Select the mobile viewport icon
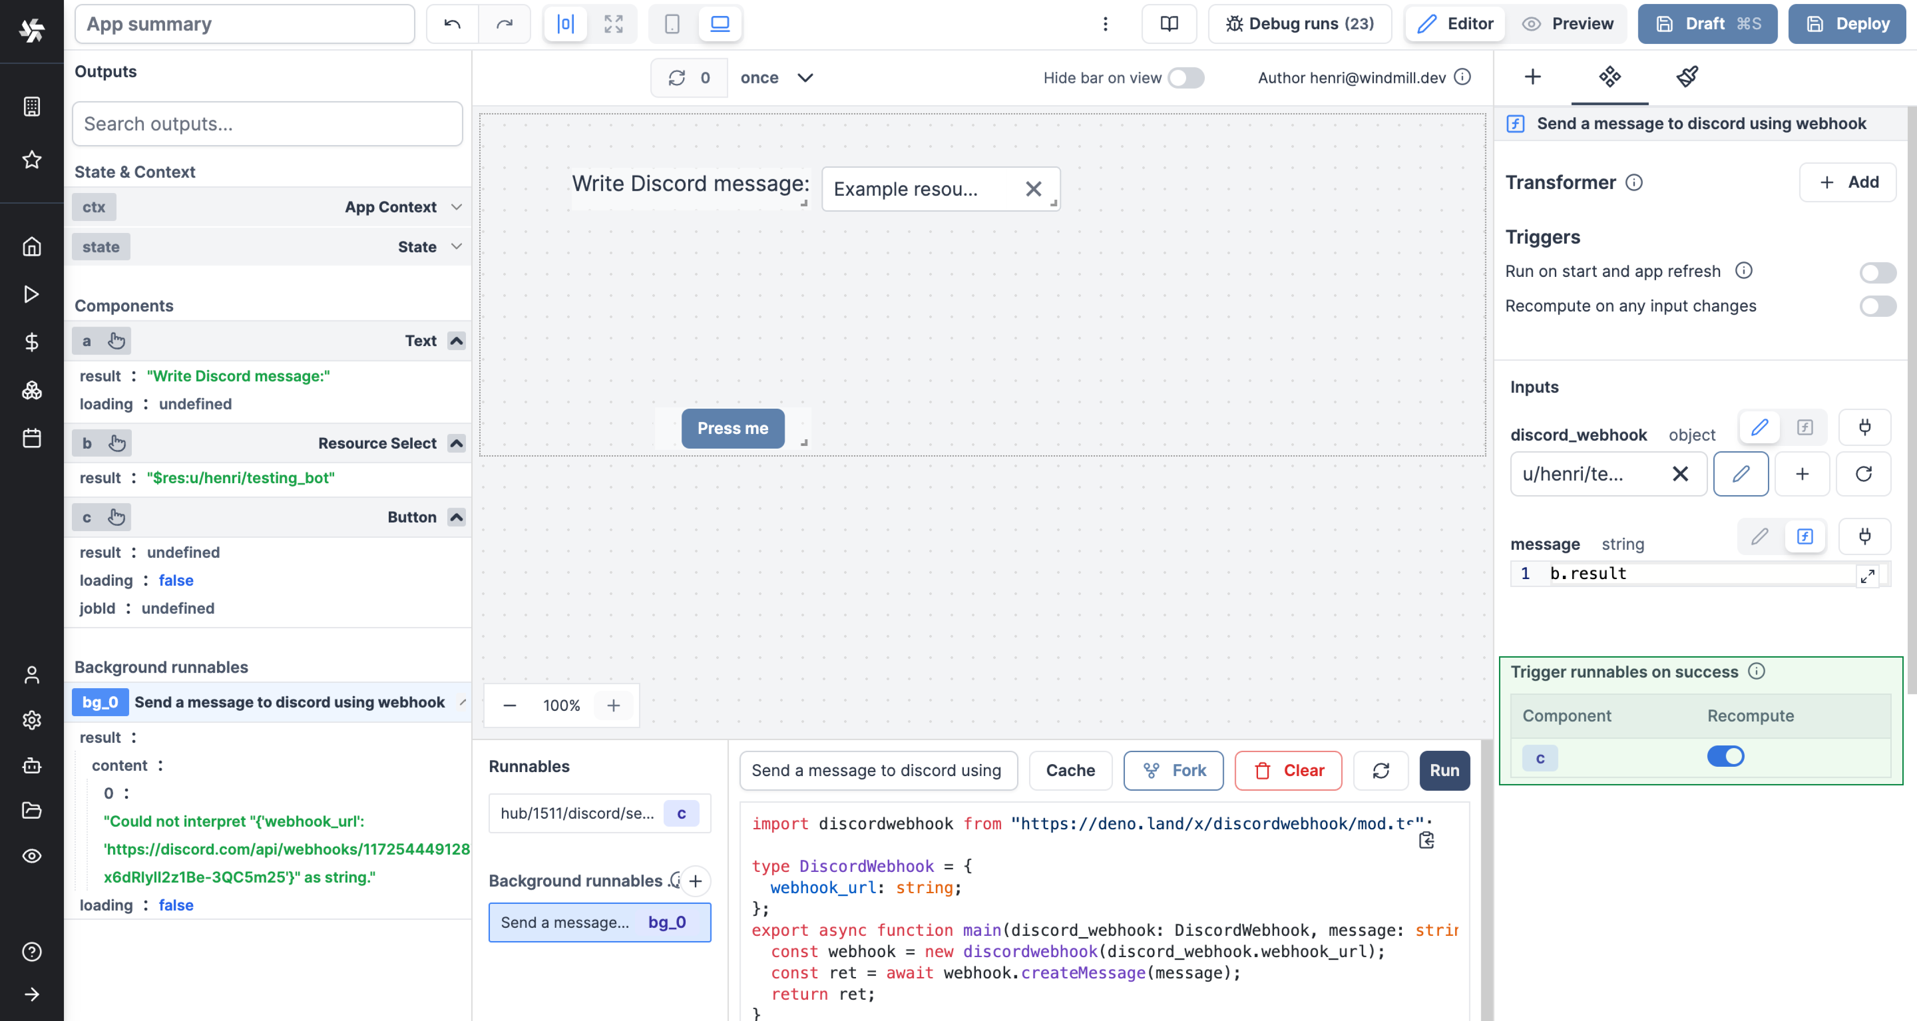1917x1021 pixels. click(672, 23)
